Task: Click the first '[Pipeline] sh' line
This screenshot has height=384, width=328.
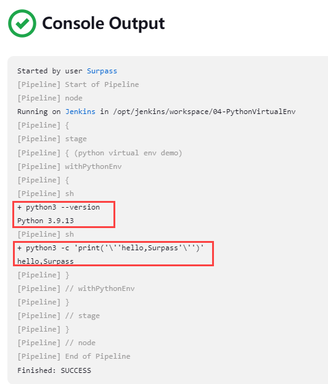Action: click(46, 194)
